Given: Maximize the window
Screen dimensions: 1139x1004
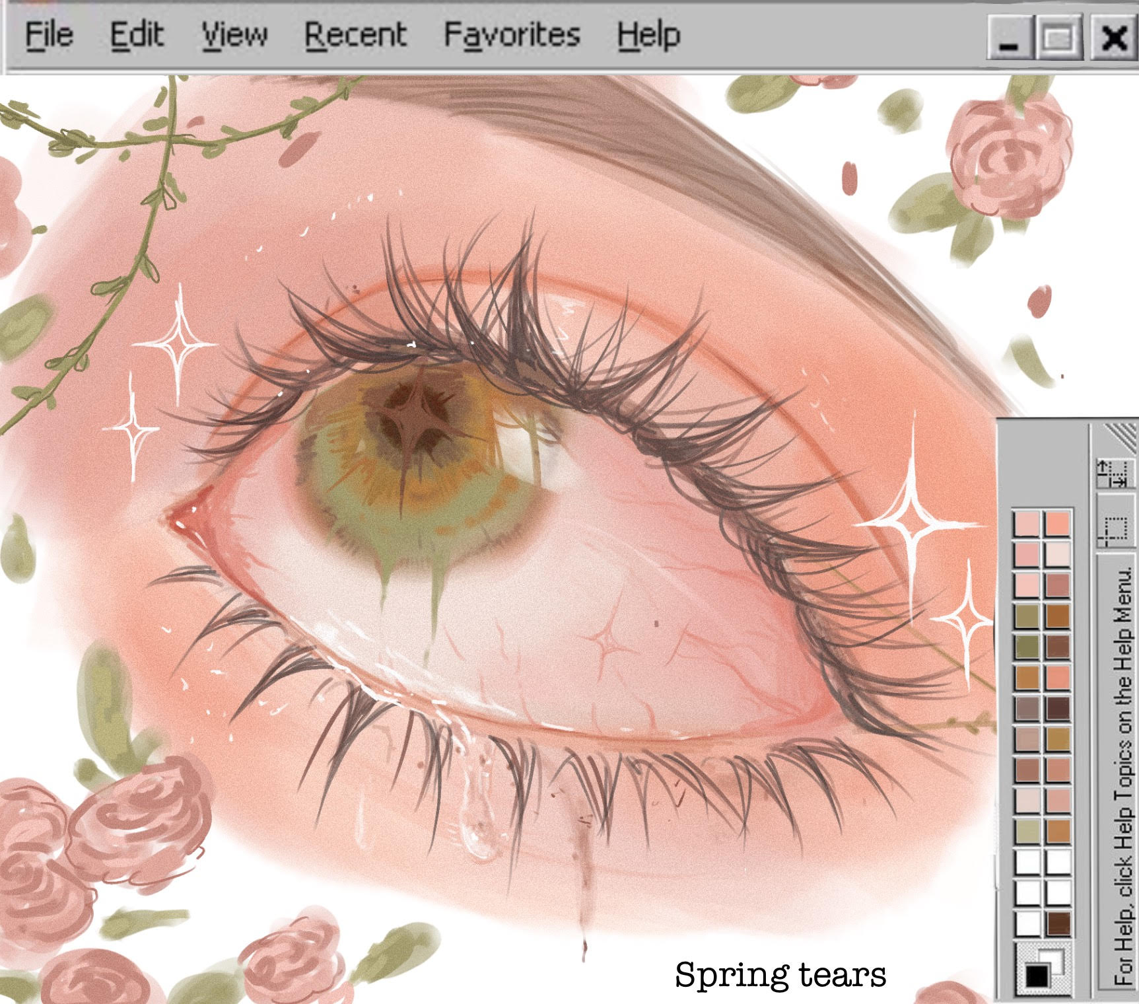Looking at the screenshot, I should [x=1060, y=38].
